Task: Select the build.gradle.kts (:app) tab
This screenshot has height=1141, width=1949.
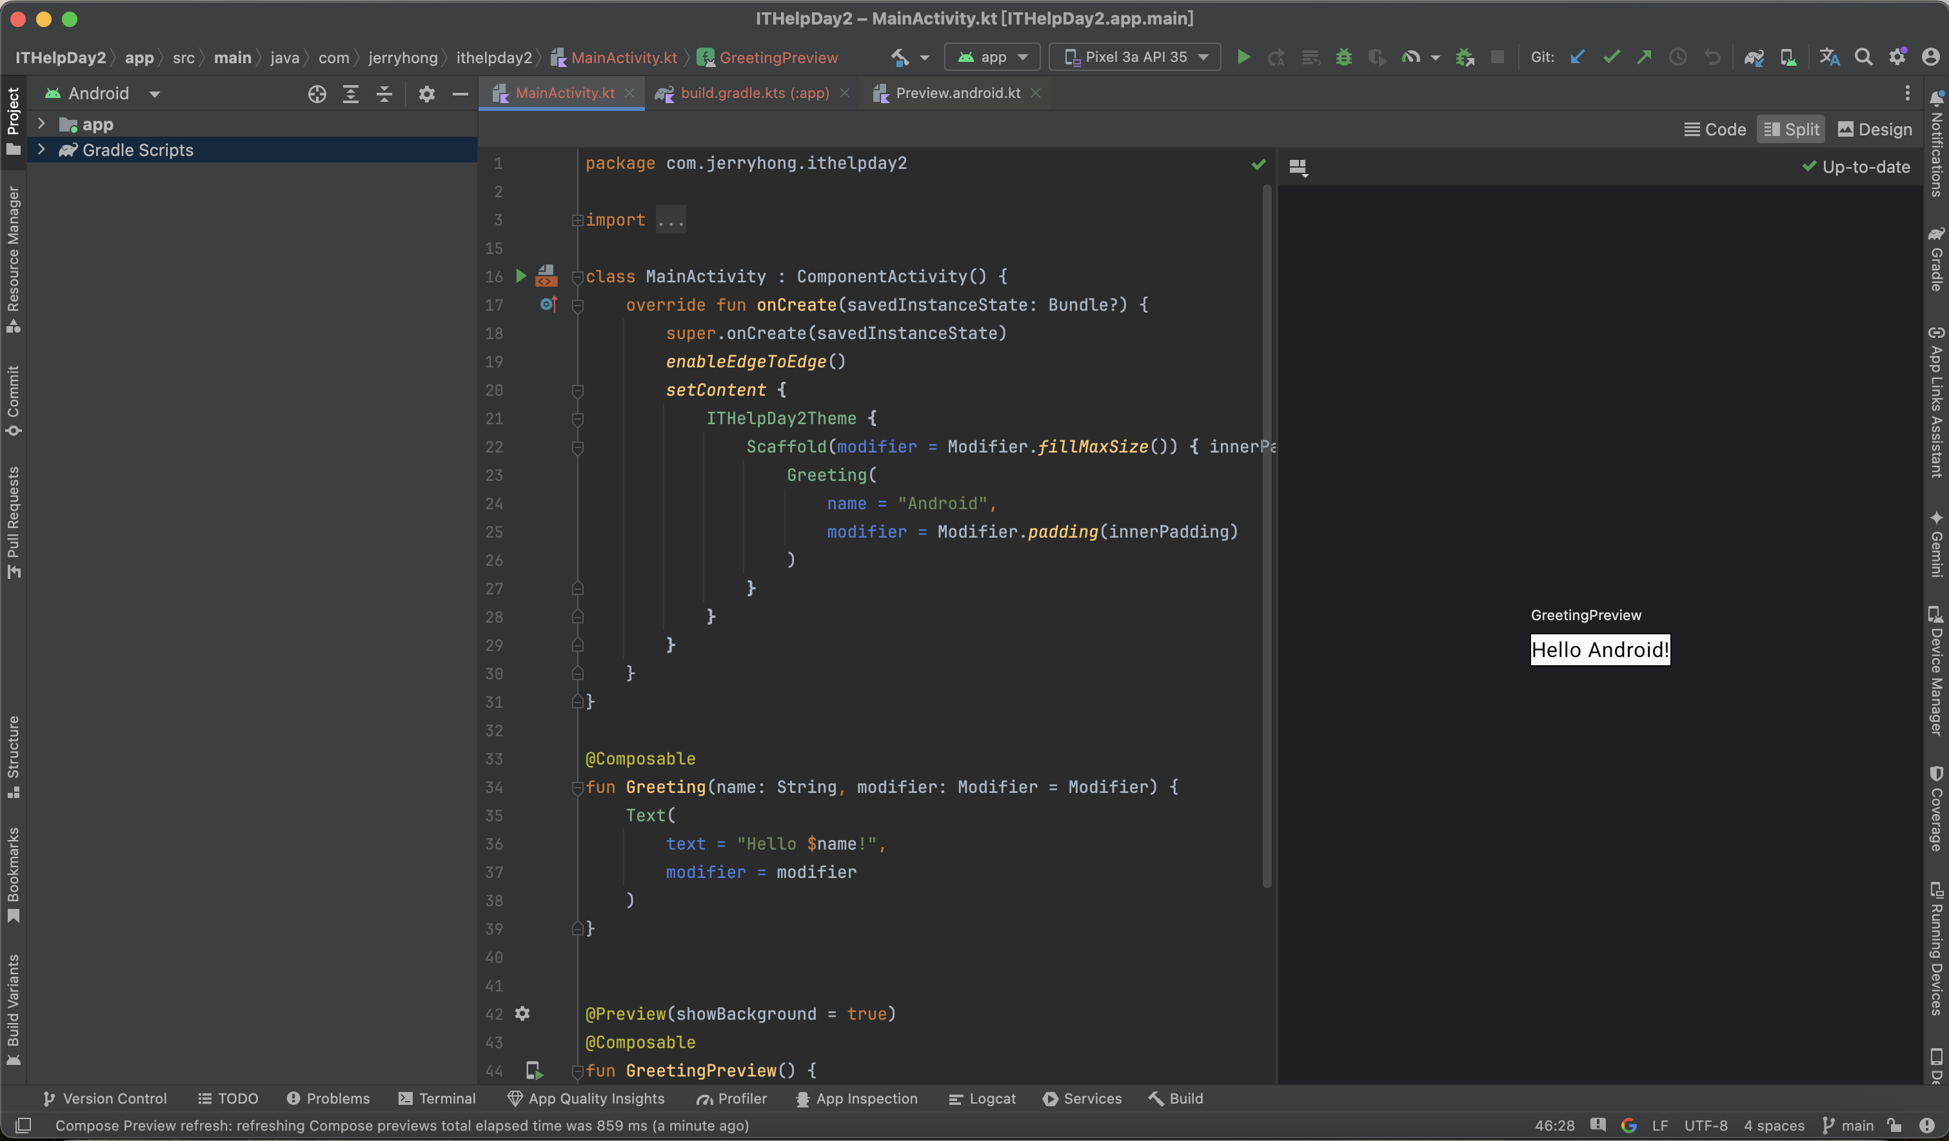Action: point(754,93)
